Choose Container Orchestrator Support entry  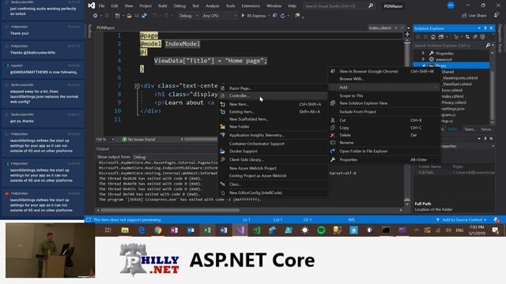click(x=273, y=144)
